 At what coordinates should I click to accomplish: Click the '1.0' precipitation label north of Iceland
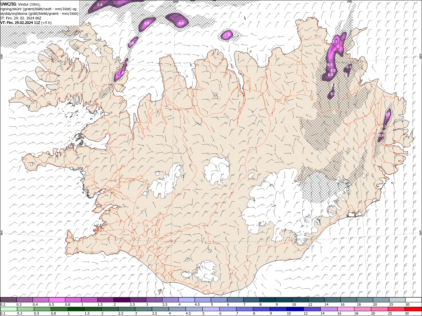coord(227,35)
